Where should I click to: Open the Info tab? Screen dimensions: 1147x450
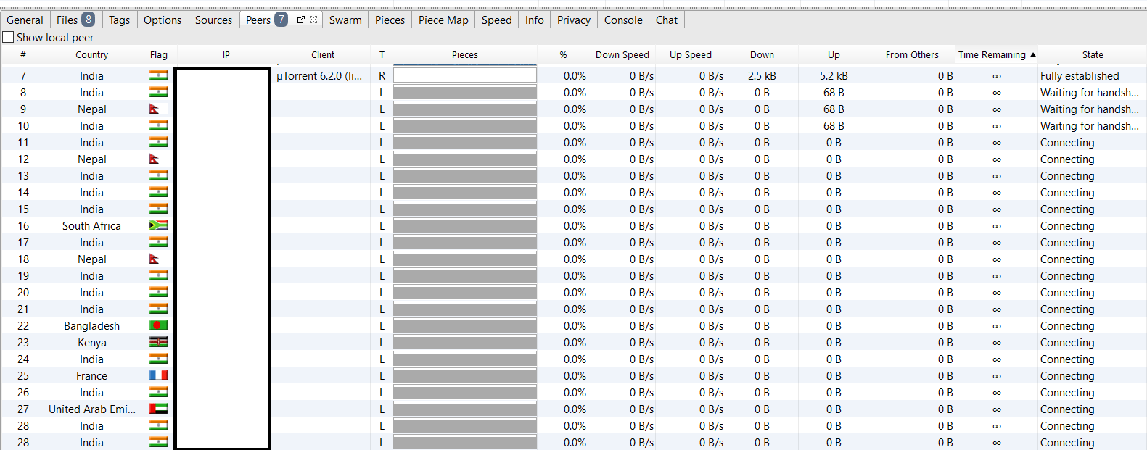pos(535,20)
